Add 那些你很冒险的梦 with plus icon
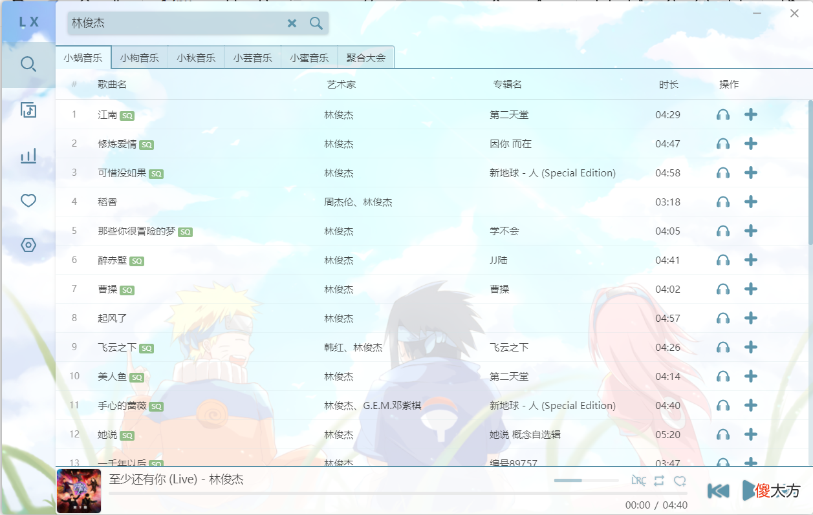The width and height of the screenshot is (813, 515). pos(750,231)
